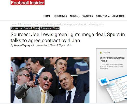Go to the FEATURES section
Viewport: 127px width, 104px height.
[x=87, y=16]
